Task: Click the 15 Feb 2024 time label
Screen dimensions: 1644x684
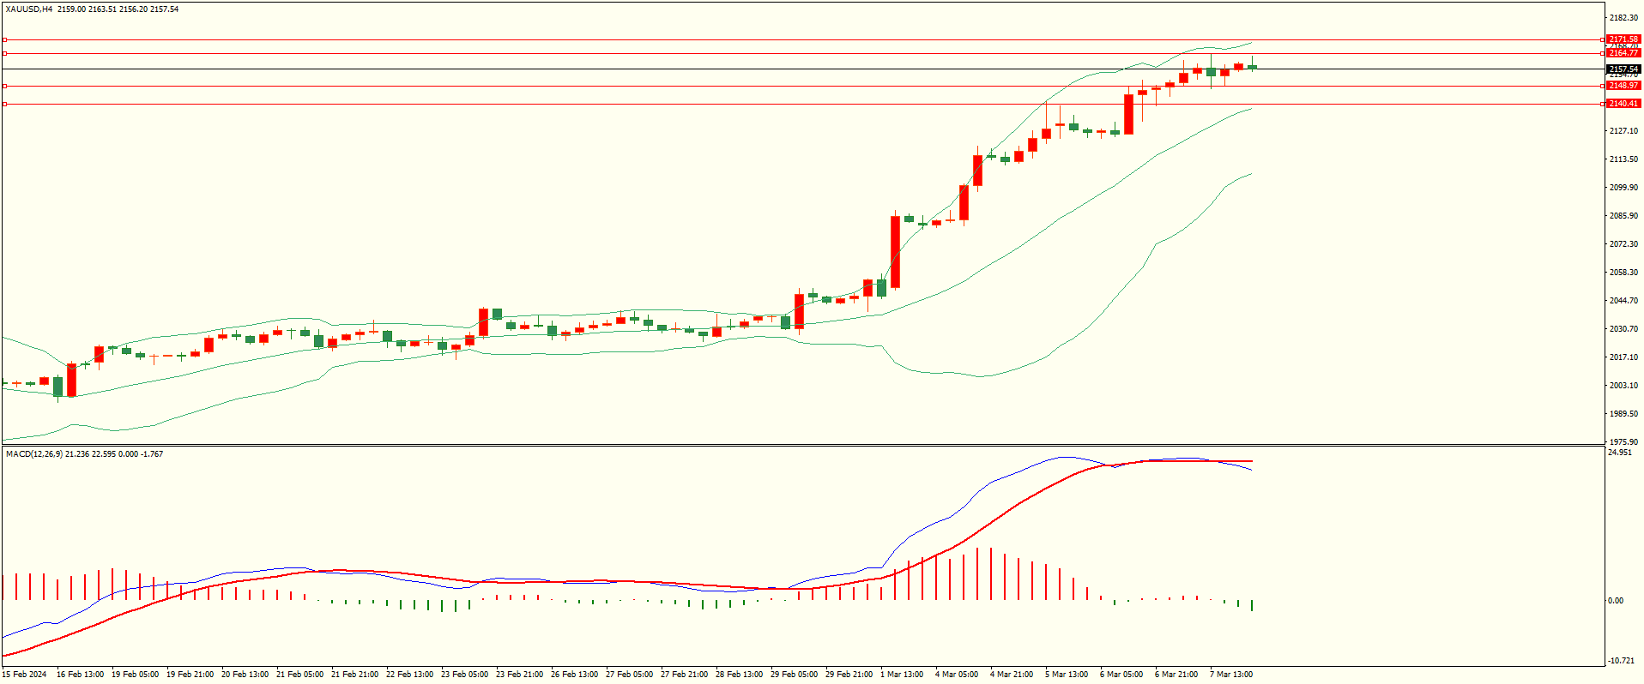Action: pos(24,675)
